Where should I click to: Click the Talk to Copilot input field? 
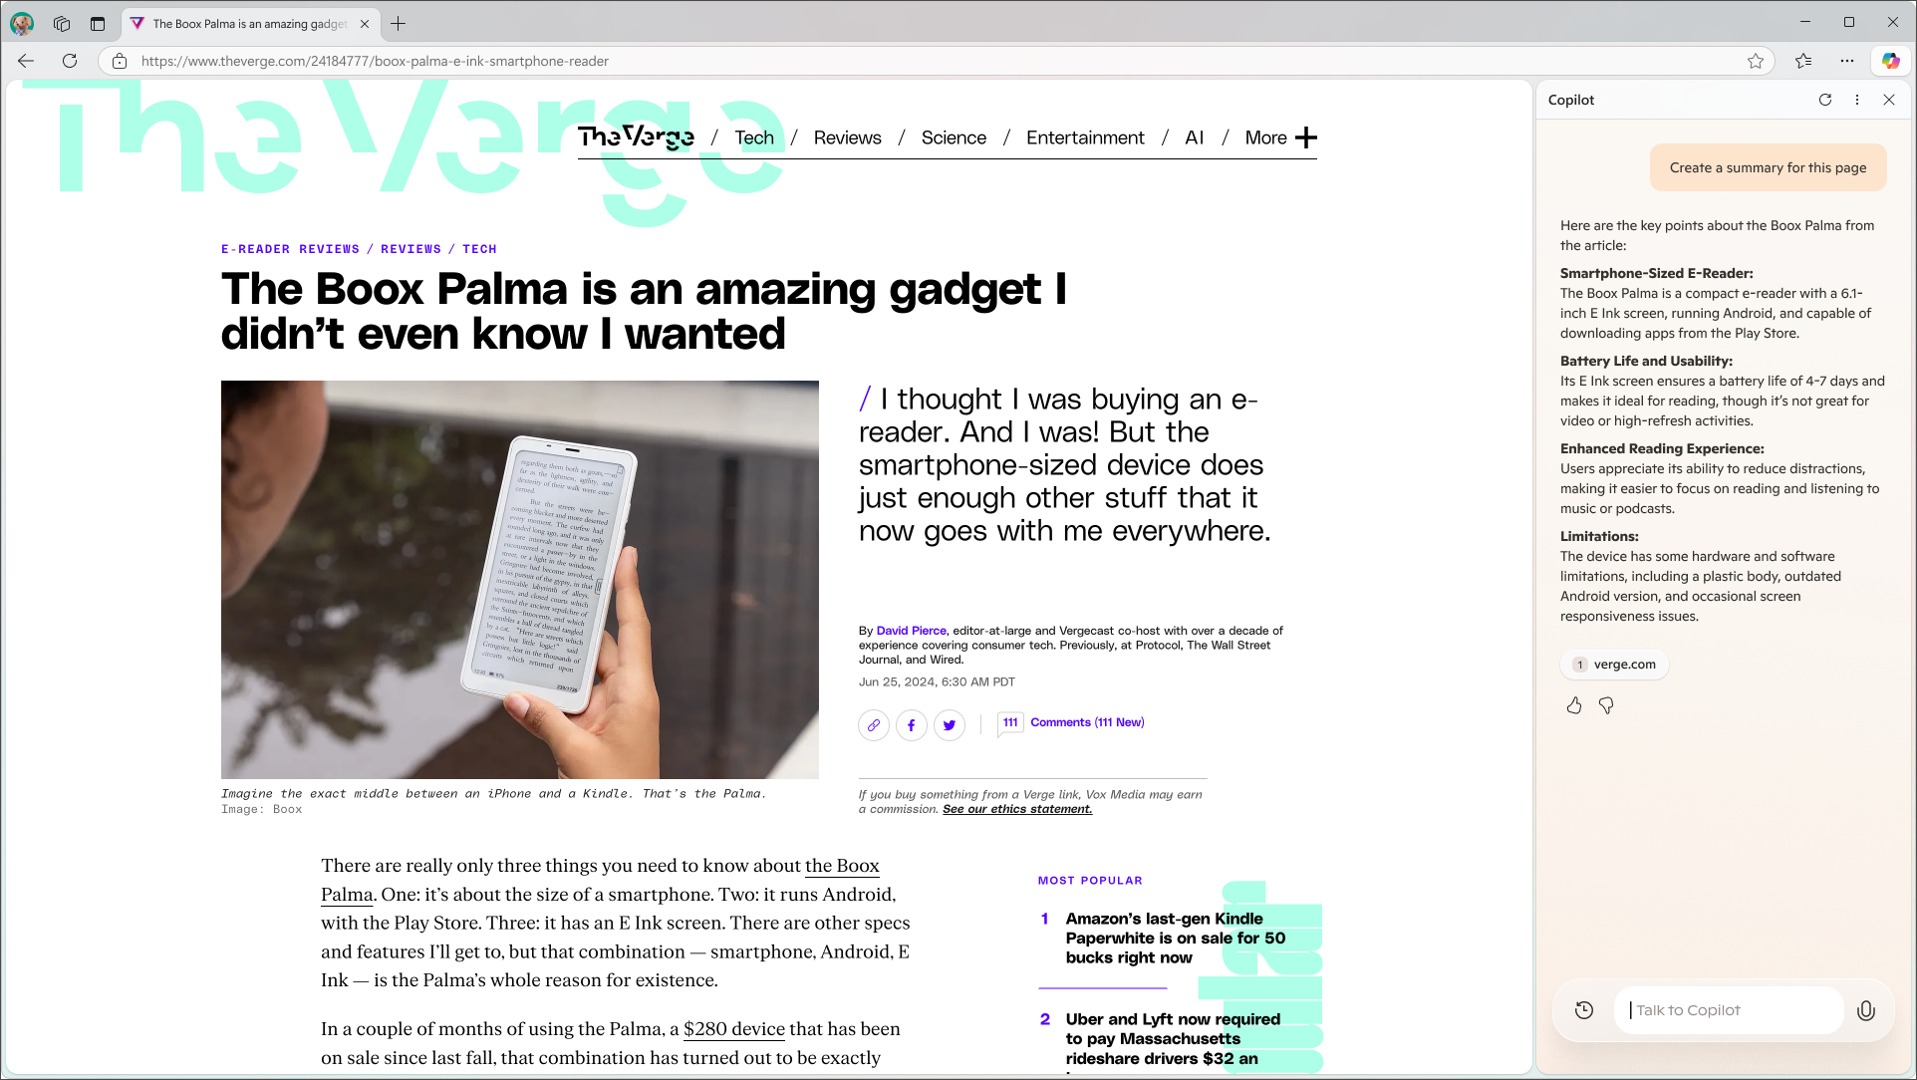[1737, 1009]
